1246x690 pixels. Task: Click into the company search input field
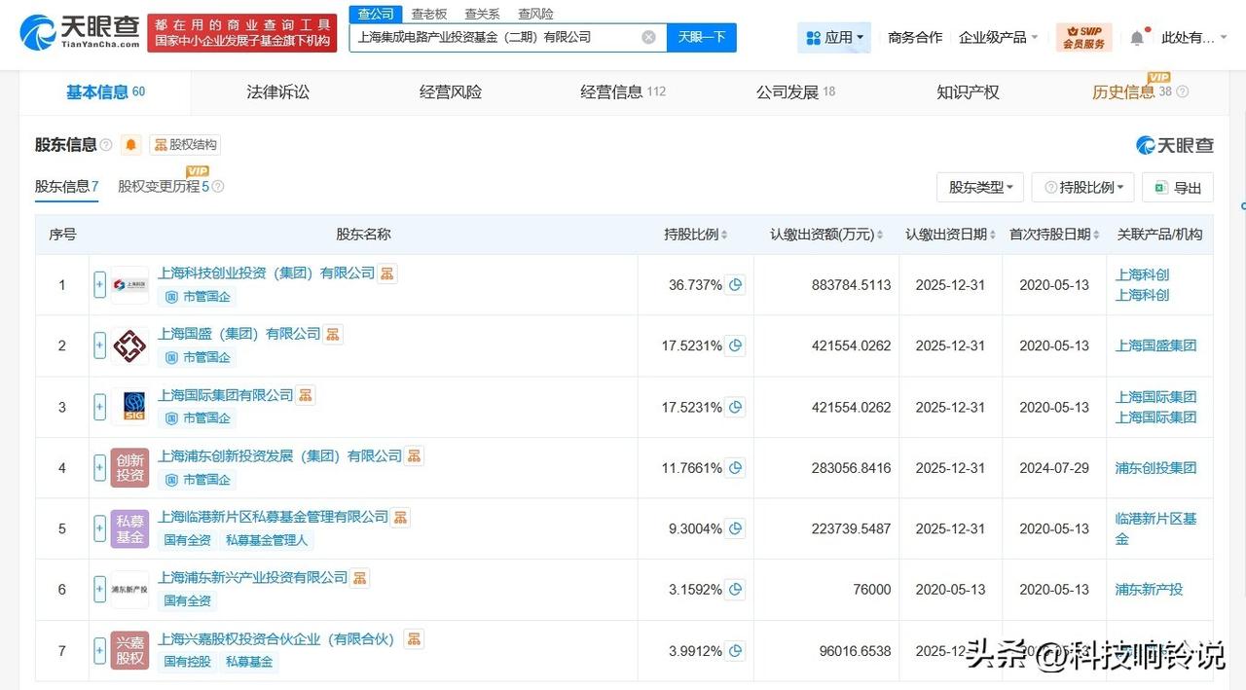pyautogui.click(x=492, y=38)
